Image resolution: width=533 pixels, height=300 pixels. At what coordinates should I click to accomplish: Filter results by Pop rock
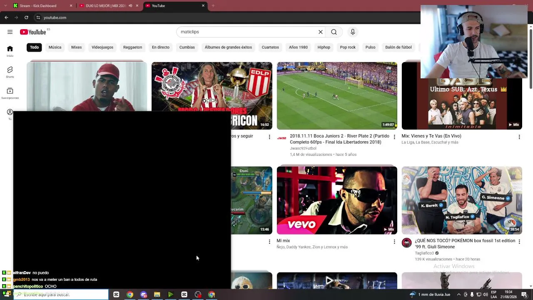tap(348, 47)
